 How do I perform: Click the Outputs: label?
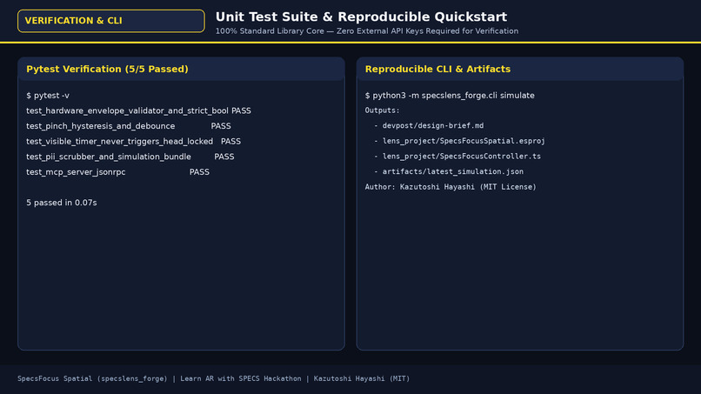382,110
